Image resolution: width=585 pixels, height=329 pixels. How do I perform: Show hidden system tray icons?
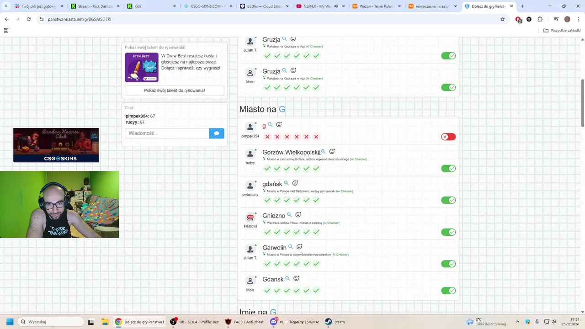[517, 322]
